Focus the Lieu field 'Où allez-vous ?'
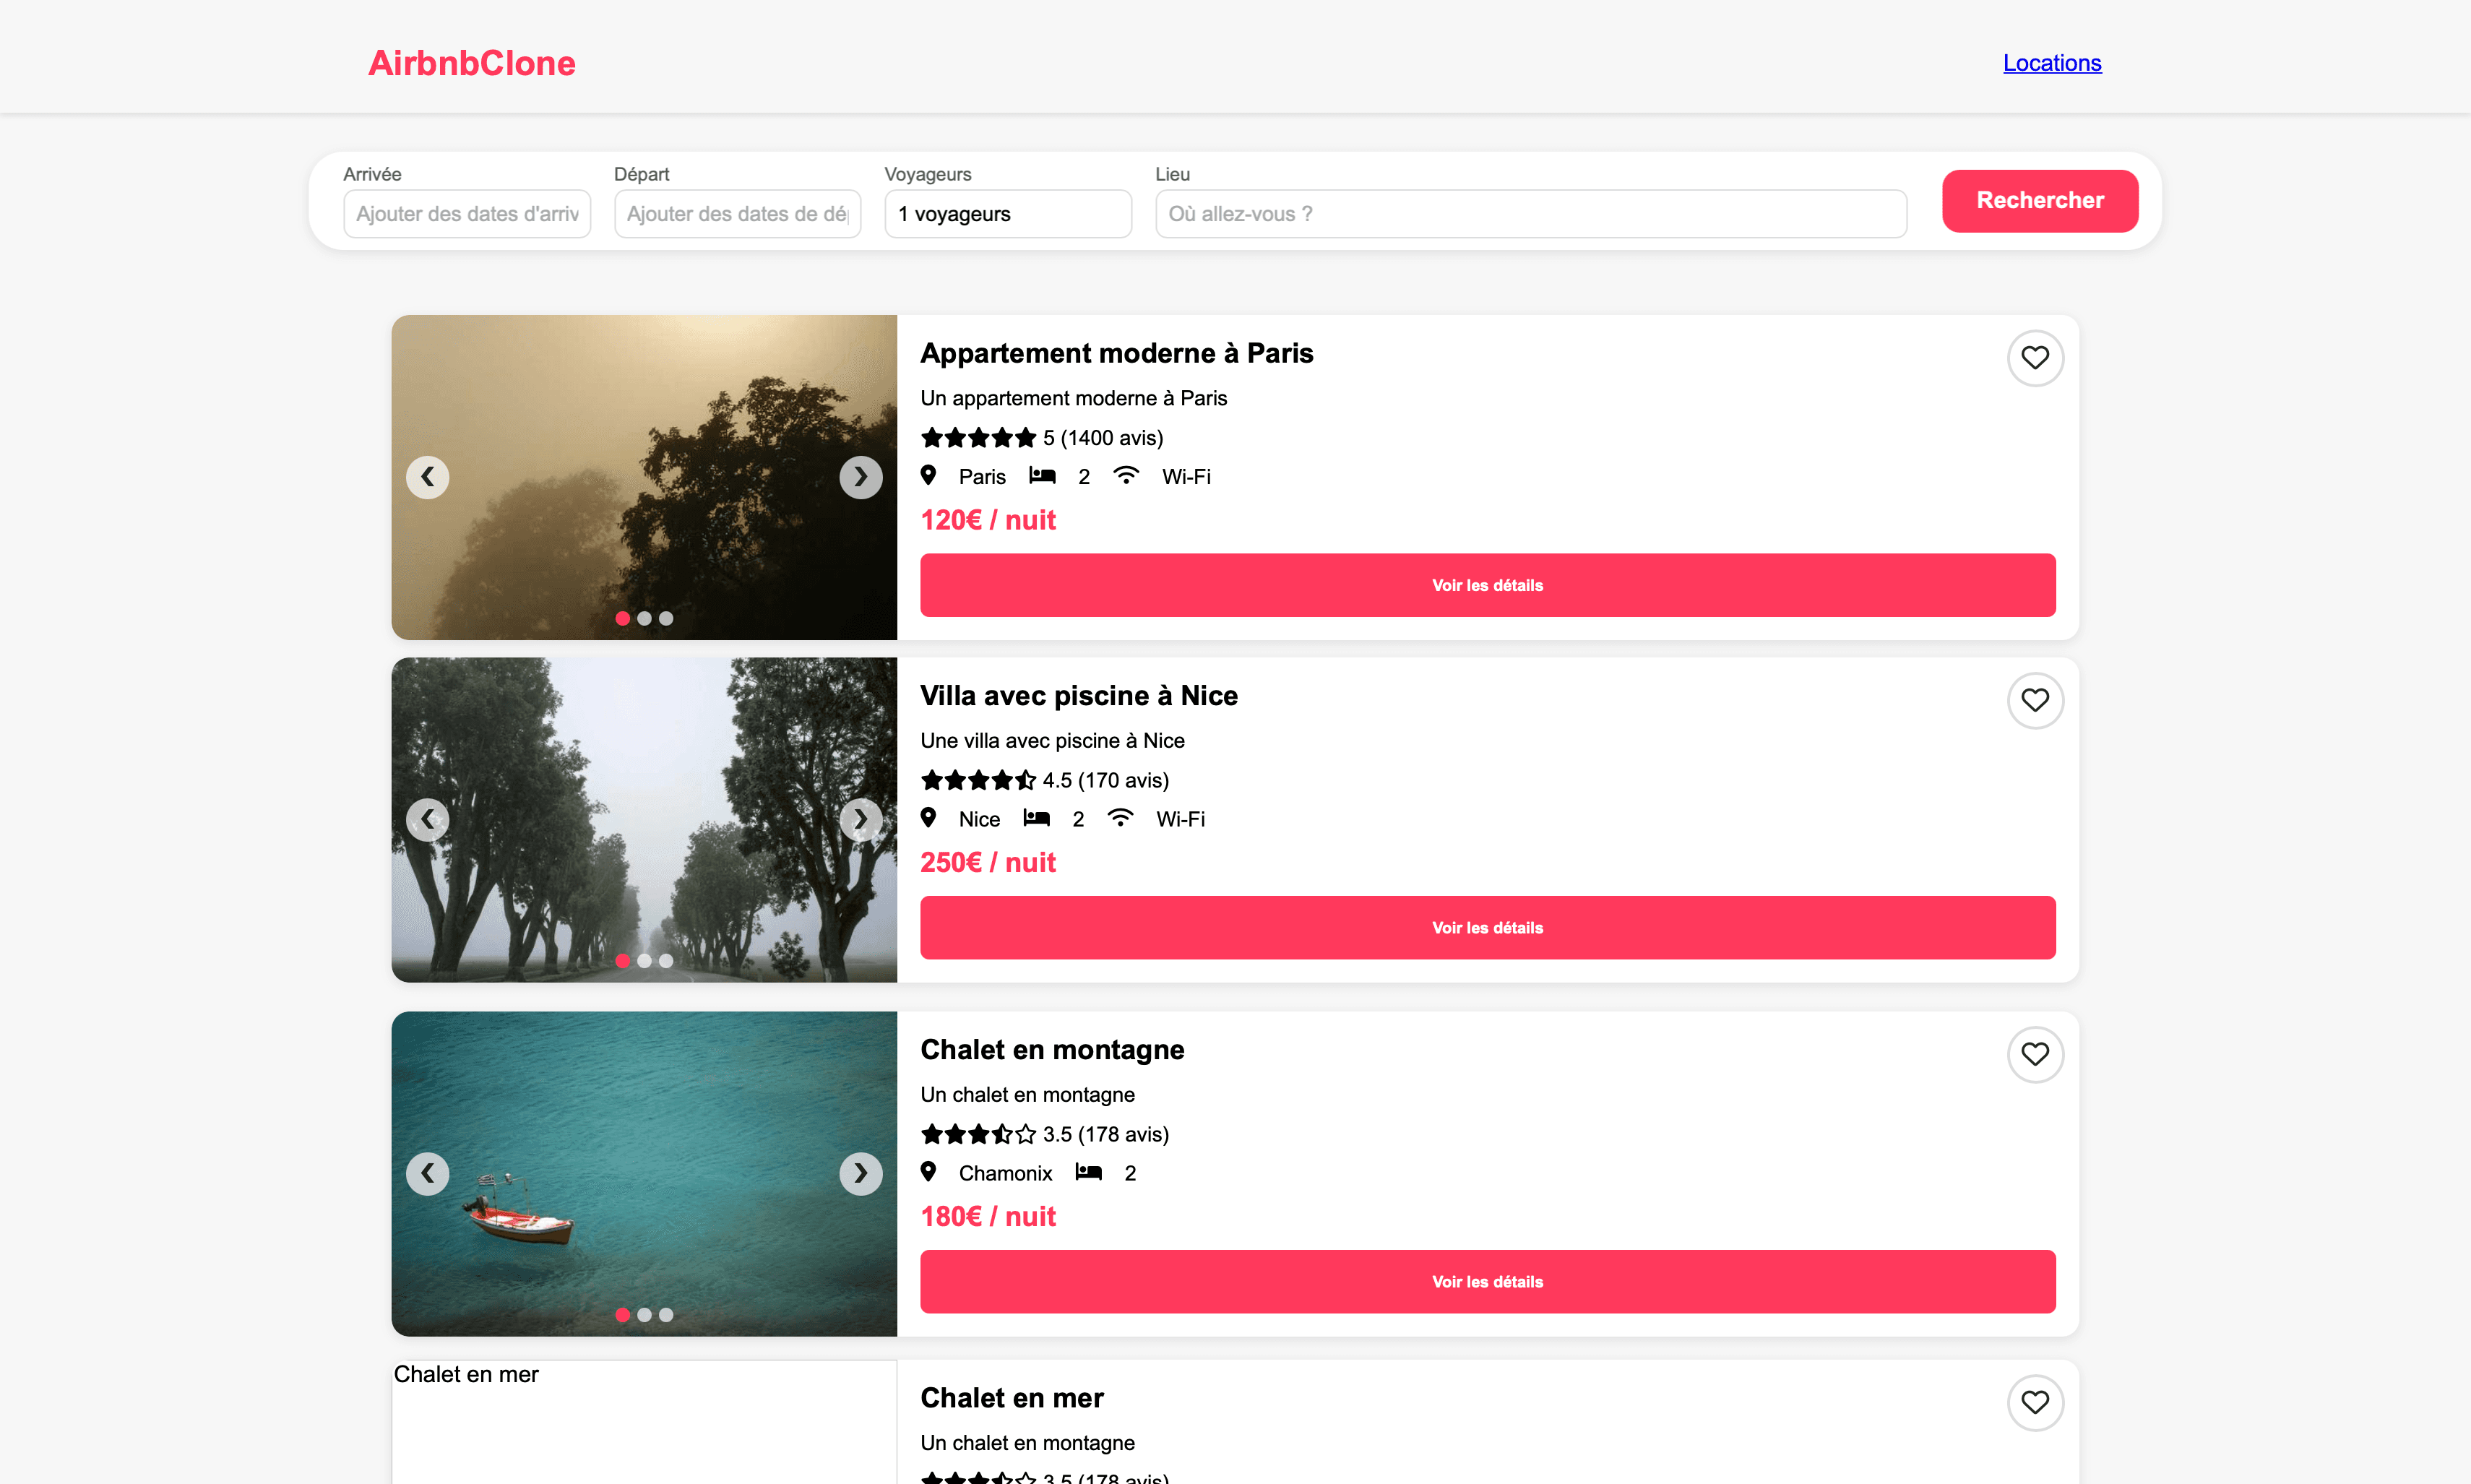This screenshot has width=2471, height=1484. coord(1530,214)
